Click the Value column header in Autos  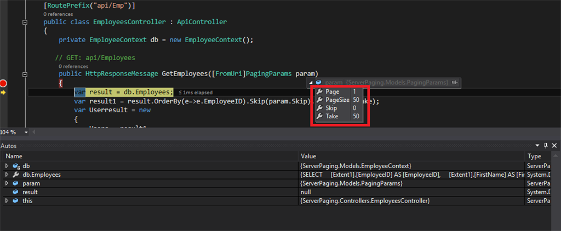(x=411, y=156)
